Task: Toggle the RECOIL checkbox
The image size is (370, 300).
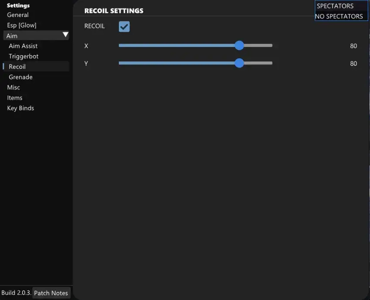Action: point(124,27)
